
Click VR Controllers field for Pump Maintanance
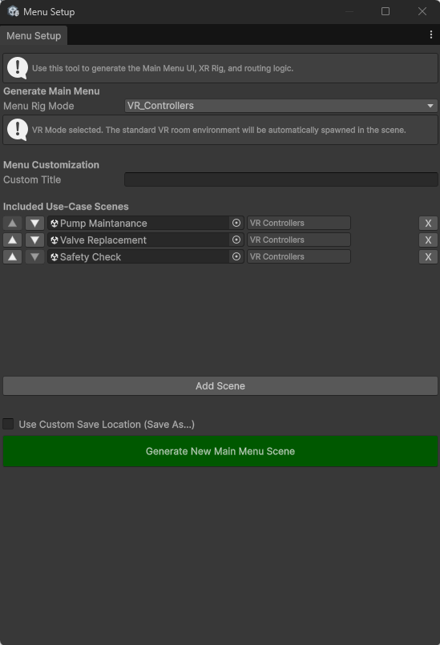click(299, 223)
